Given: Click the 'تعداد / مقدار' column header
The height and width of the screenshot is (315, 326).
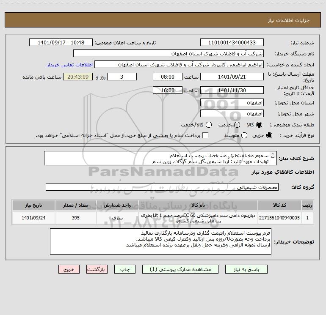Looking at the screenshot, I should click(x=76, y=205).
